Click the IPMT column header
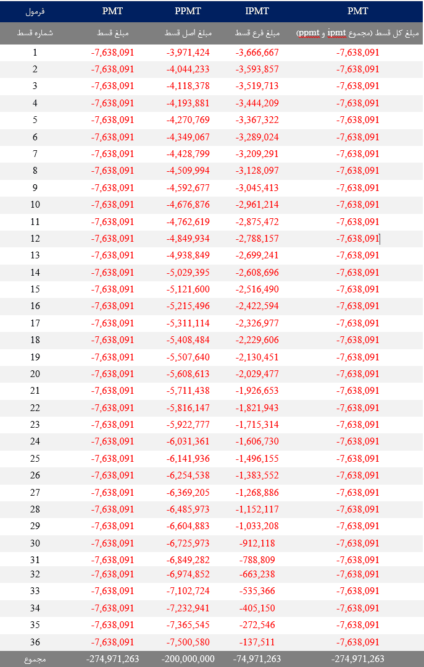 [257, 11]
